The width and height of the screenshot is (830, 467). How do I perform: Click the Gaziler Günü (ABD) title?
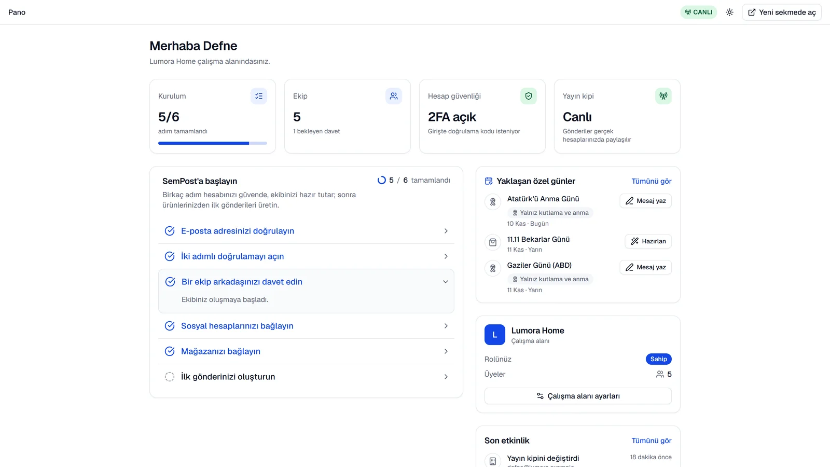(x=539, y=265)
